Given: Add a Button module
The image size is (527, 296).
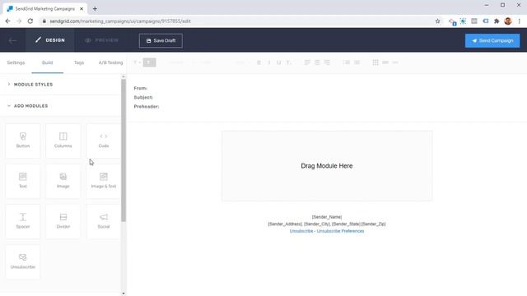Looking at the screenshot, I should point(23,141).
